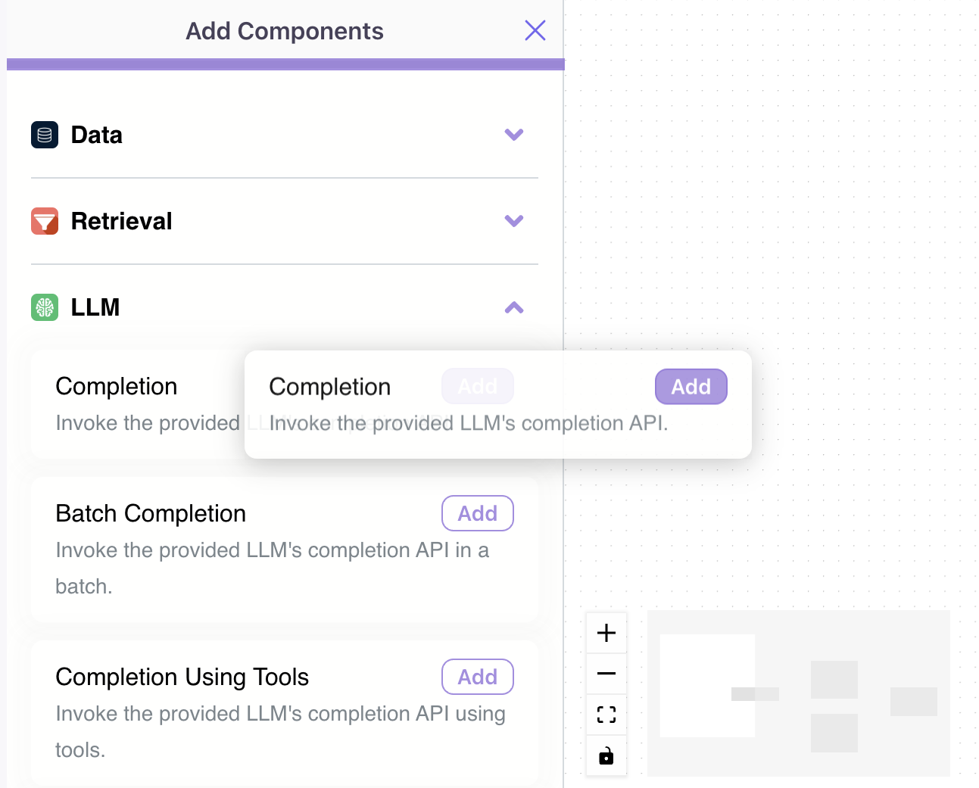The height and width of the screenshot is (788, 979).
Task: Expand the Data section chevron
Action: coord(514,135)
